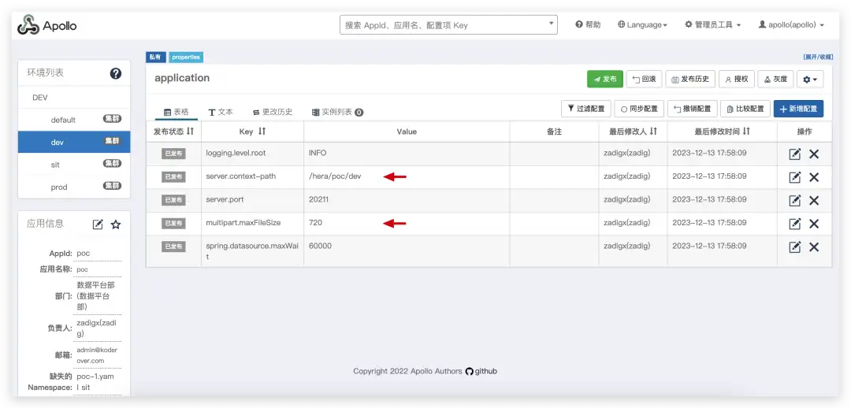This screenshot has width=851, height=408.
Task: Edit application info via pencil icon
Action: coord(98,224)
